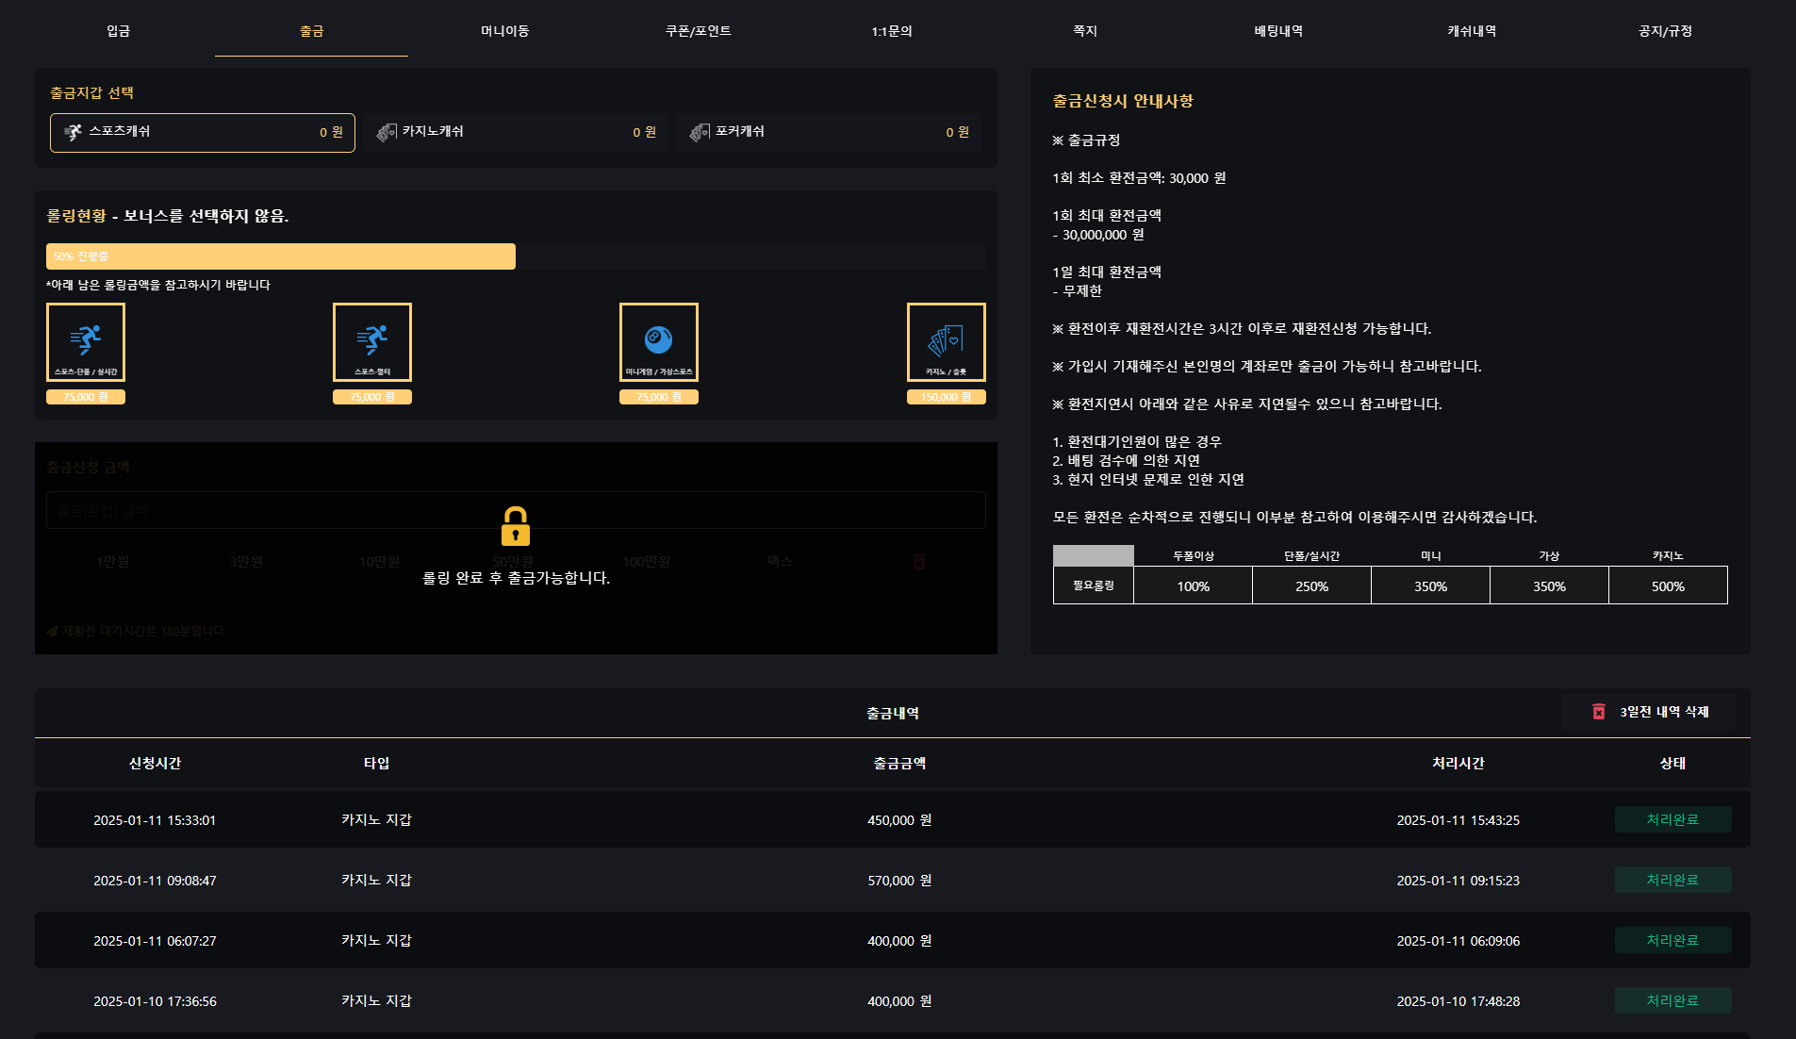The image size is (1796, 1039).
Task: Click the 롤링현황 heading
Action: point(76,216)
